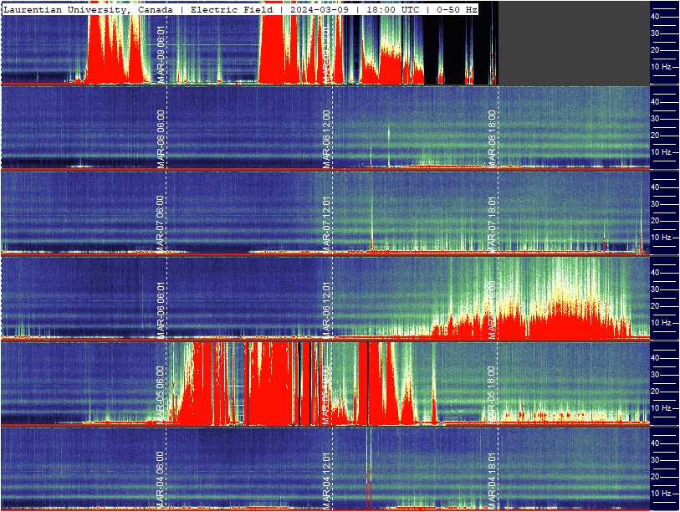Click the MAR-04 12:01 time marker
The image size is (680, 512).
coord(326,480)
